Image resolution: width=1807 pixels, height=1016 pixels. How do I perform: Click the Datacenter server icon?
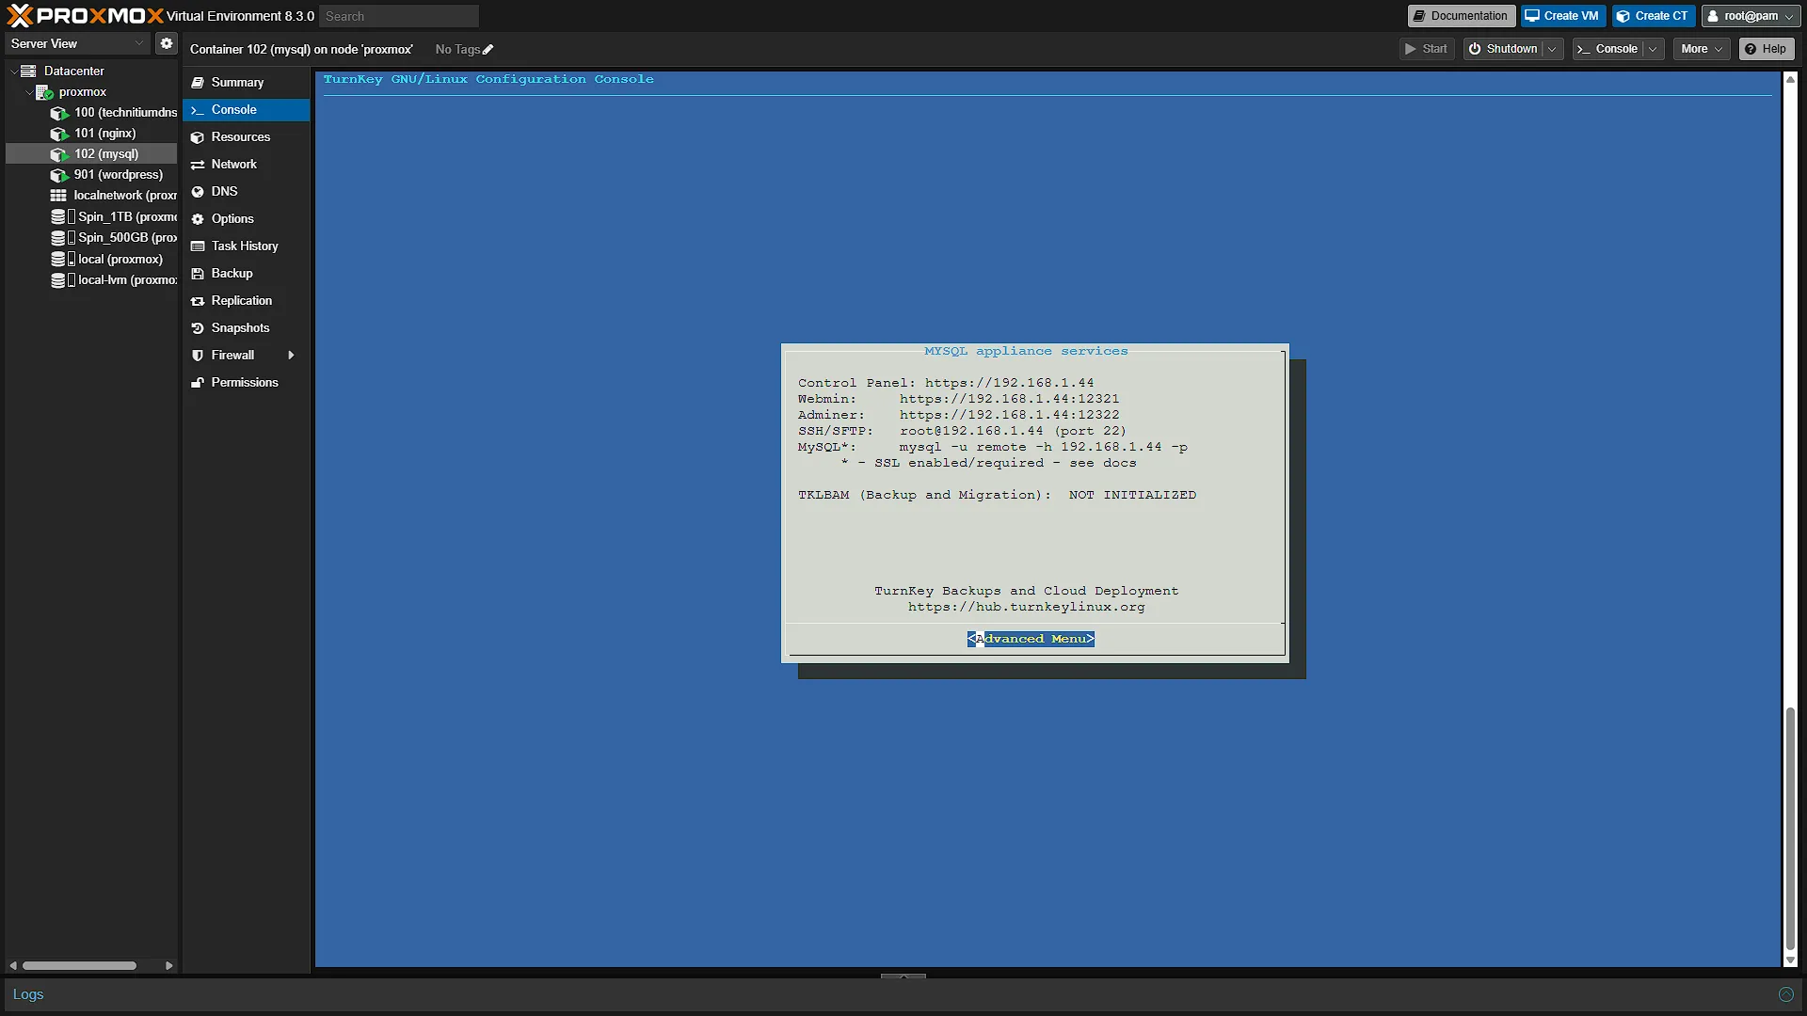pyautogui.click(x=28, y=71)
